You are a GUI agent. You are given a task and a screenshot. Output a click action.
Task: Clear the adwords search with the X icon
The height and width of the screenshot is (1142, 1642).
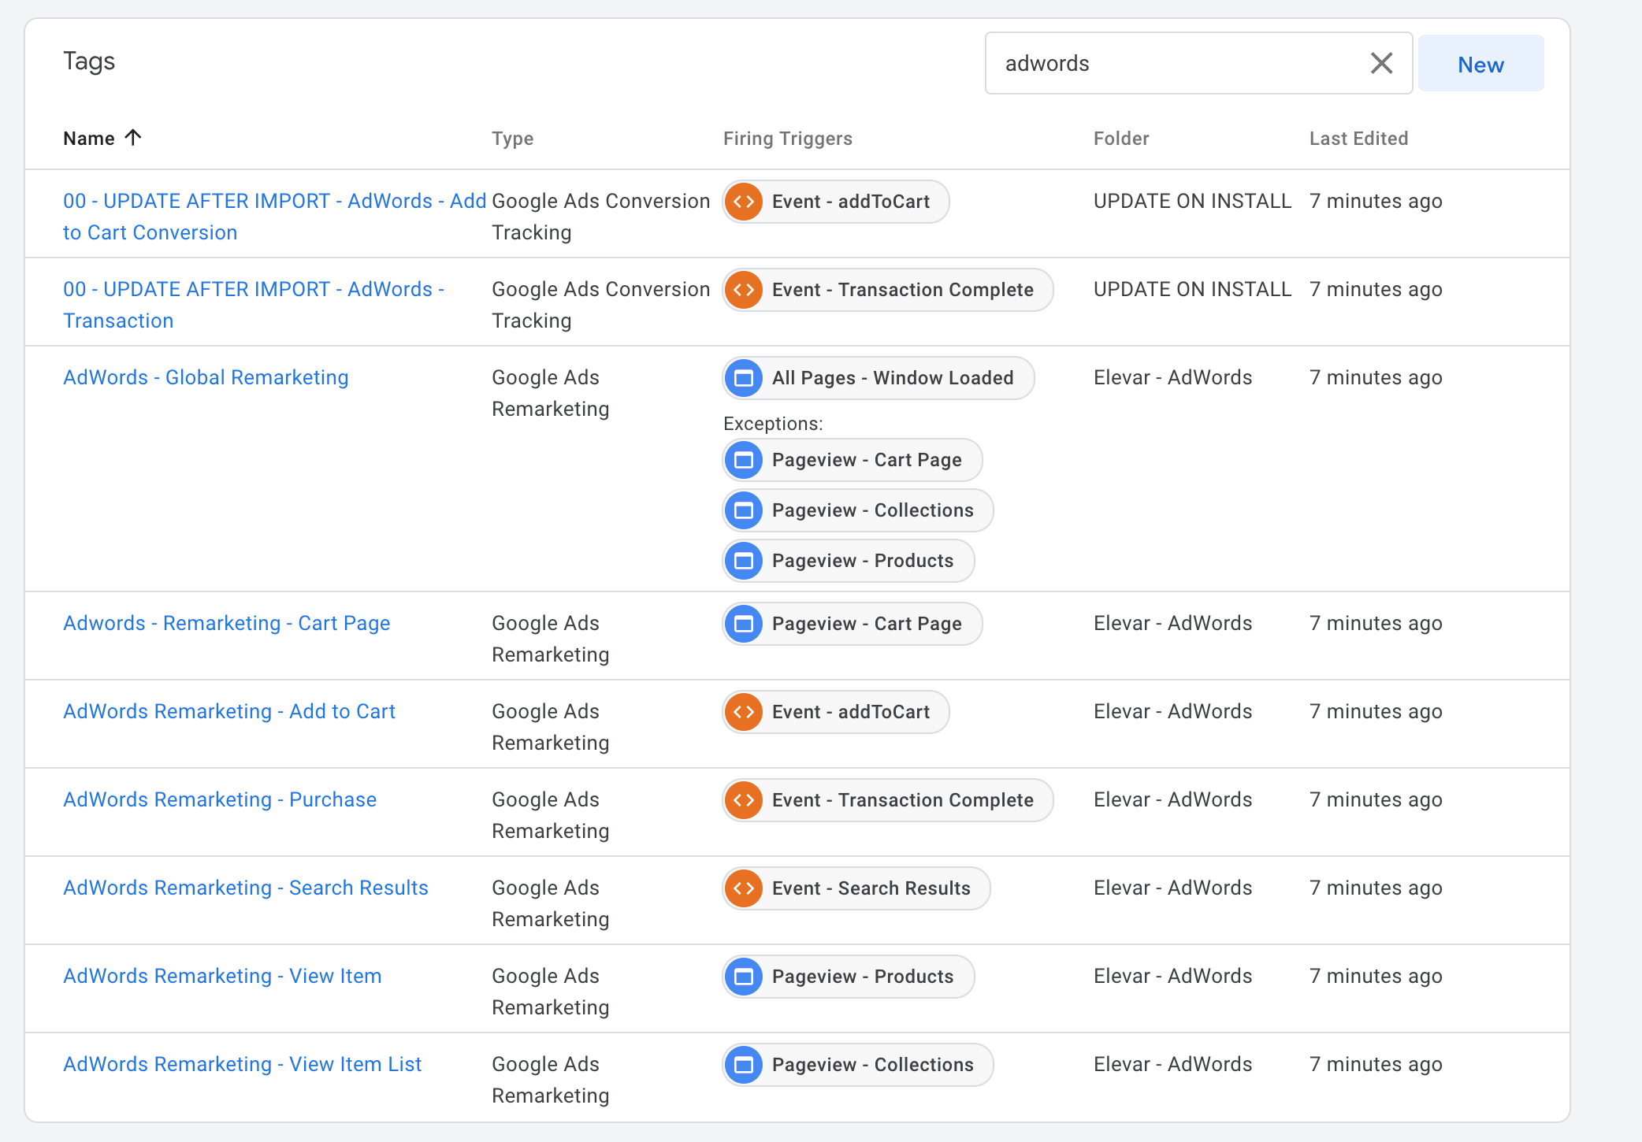[x=1381, y=63]
